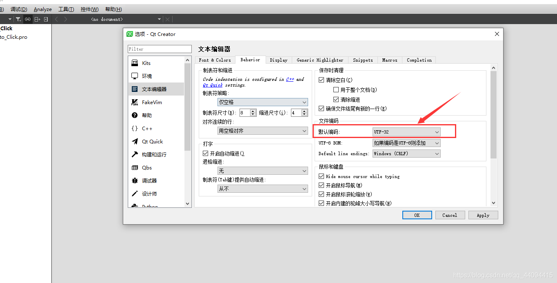Screen dimensions: 557x283
Task: Select the 文本编辑器 category icon
Action: pyautogui.click(x=135, y=89)
